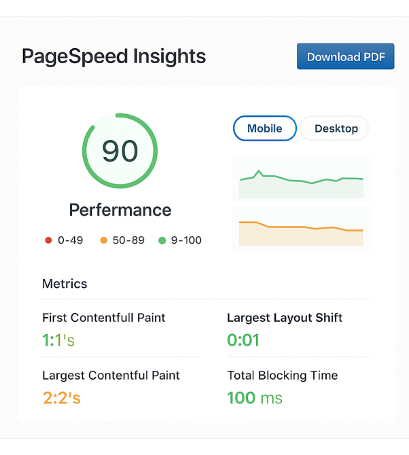The image size is (409, 455).
Task: Click the Download PDF button
Action: click(345, 56)
